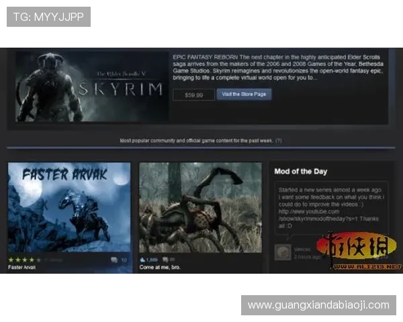
Task: Click the www.guangxiandabiaoji.com label
Action: (318, 305)
